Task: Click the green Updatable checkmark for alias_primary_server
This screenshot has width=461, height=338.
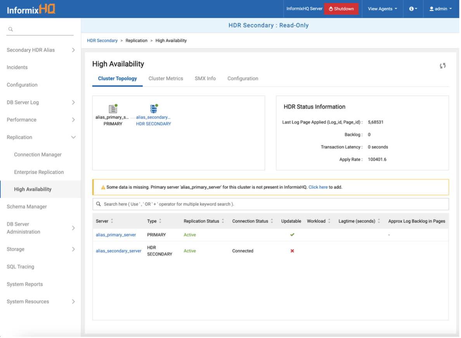Action: click(292, 235)
